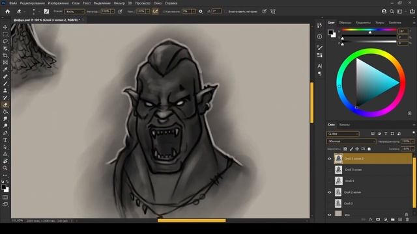Create a new layer
417x234 pixels.
[400, 220]
